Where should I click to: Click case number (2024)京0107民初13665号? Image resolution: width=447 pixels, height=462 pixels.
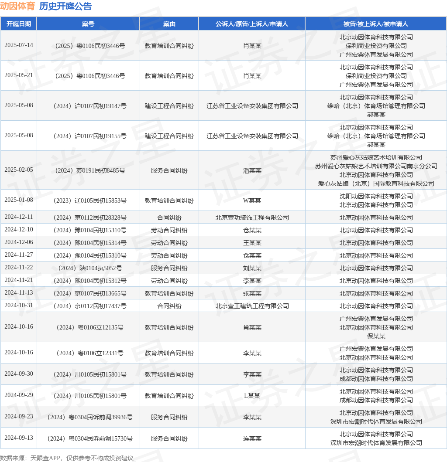pos(89,293)
